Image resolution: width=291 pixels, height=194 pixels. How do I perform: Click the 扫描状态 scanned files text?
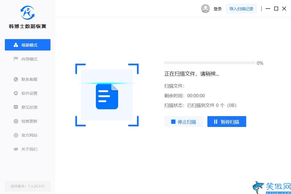click(x=201, y=106)
